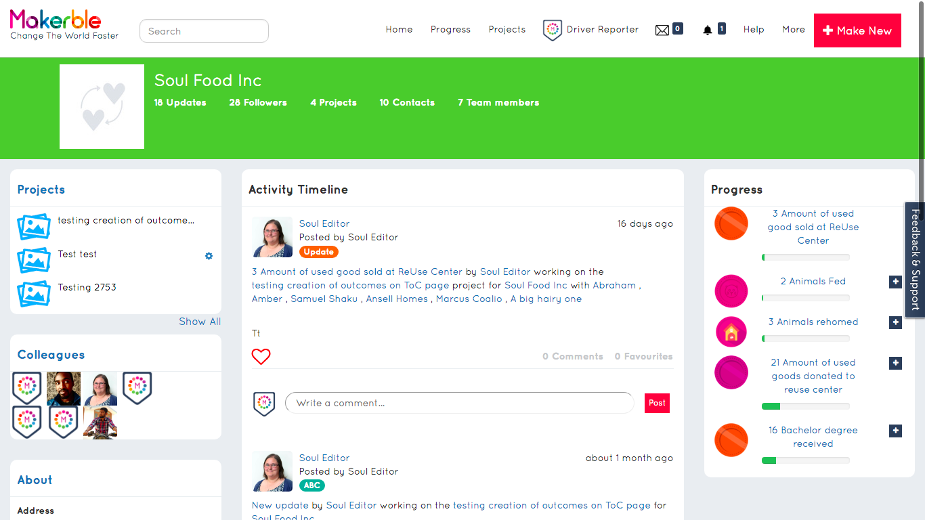Click progress bar under Animals Fed
Image resolution: width=925 pixels, height=520 pixels.
(806, 298)
